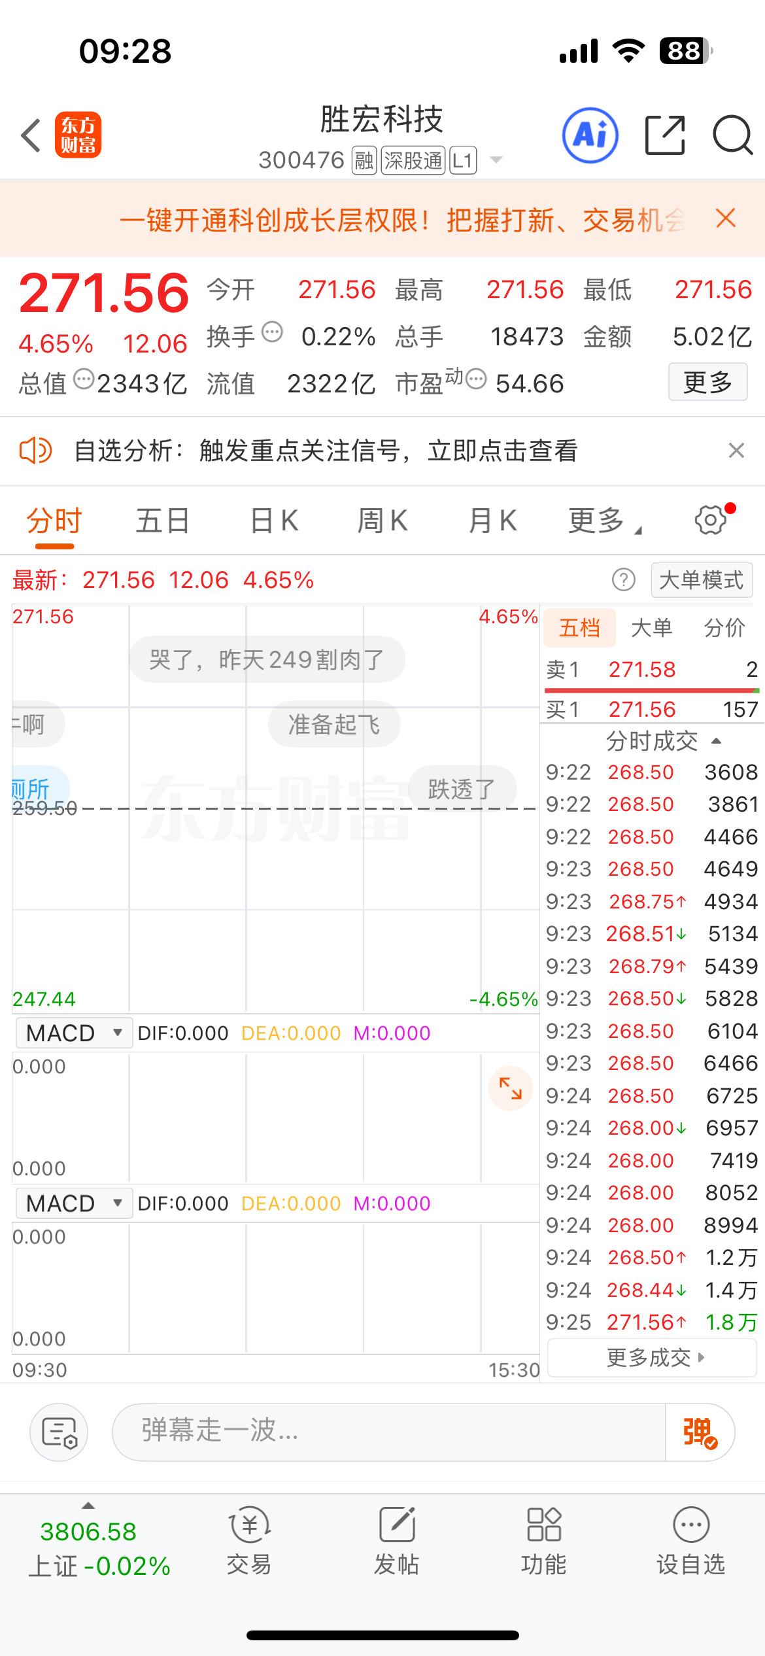765x1656 pixels.
Task: Open the first MACD indicator dropdown
Action: pos(75,1033)
